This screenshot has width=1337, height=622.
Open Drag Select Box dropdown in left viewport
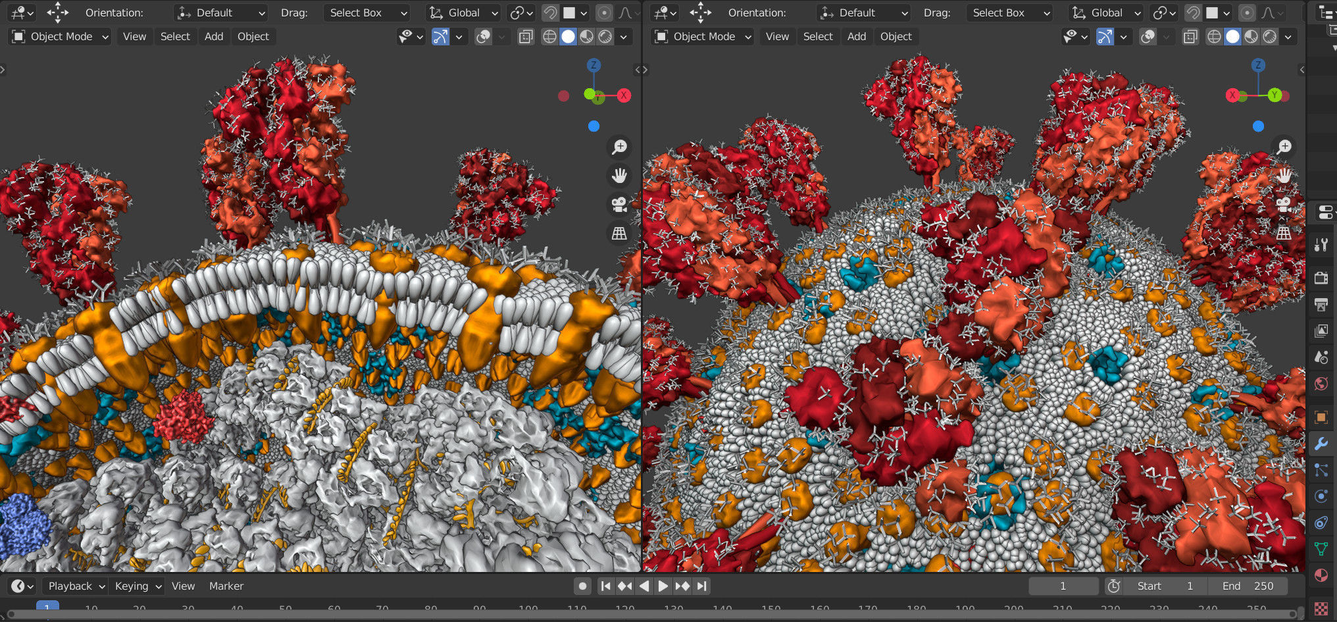[x=366, y=13]
